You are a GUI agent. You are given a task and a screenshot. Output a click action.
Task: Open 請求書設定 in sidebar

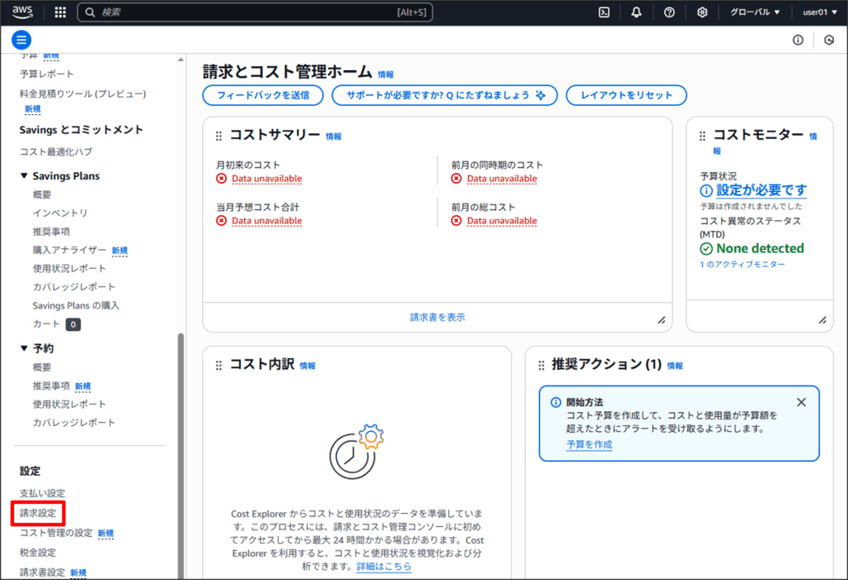[42, 572]
